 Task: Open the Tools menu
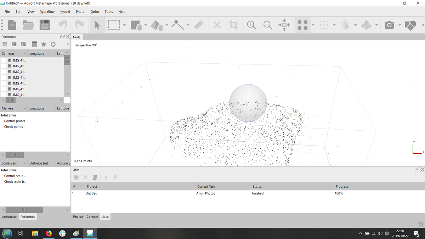click(109, 12)
